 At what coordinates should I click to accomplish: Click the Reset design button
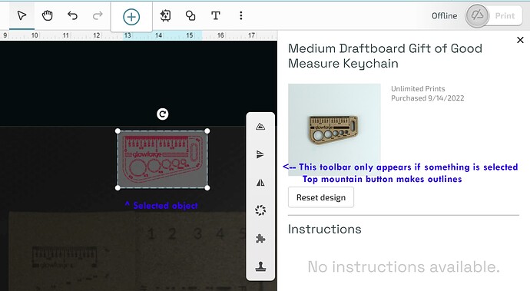point(321,197)
